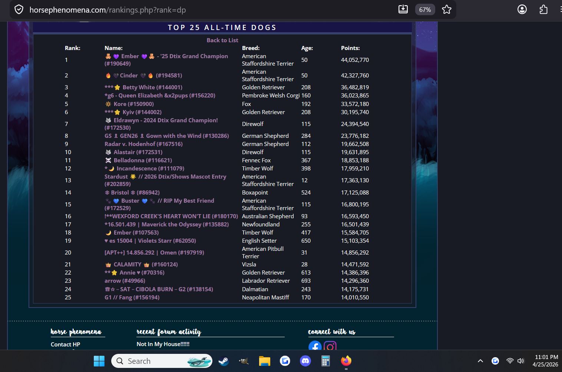Image resolution: width=562 pixels, height=372 pixels.
Task: Open Ember '25 Dtix Grand Champion profile
Action: [x=166, y=60]
